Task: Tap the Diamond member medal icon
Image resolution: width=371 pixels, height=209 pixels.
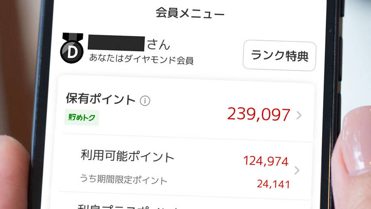Action: 72,48
